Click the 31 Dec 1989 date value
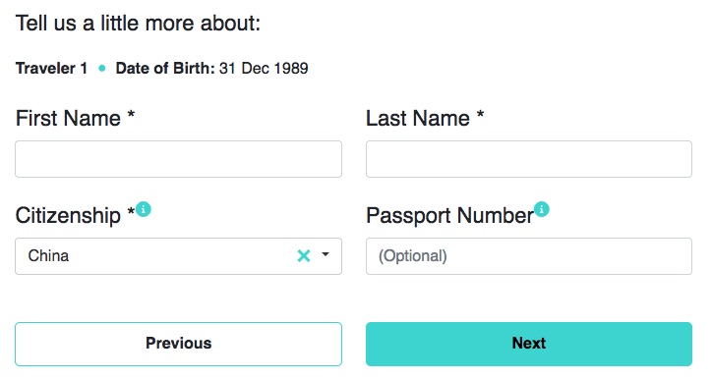Viewport: 712px width, 379px height. (x=264, y=68)
